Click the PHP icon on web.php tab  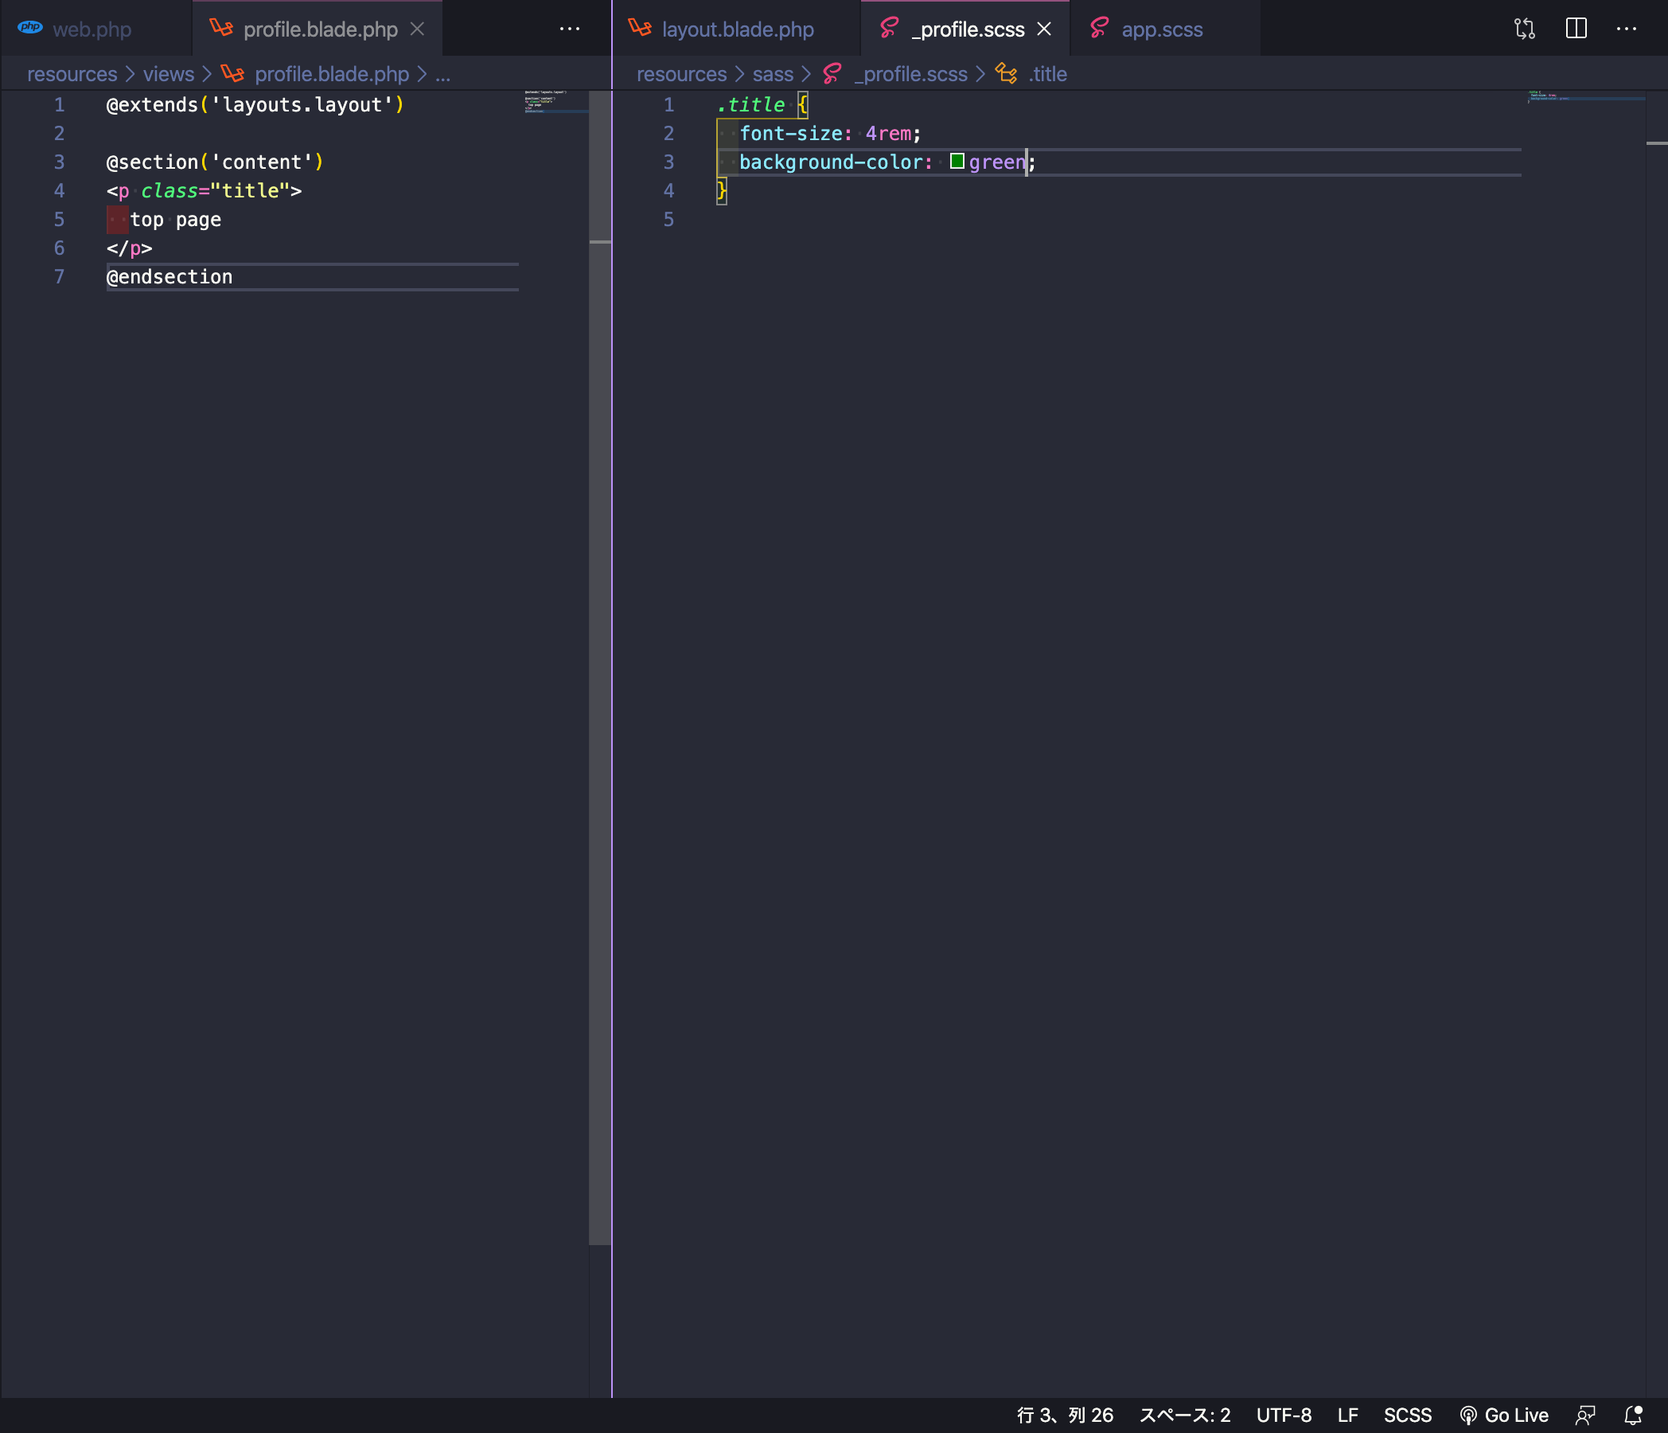(30, 27)
